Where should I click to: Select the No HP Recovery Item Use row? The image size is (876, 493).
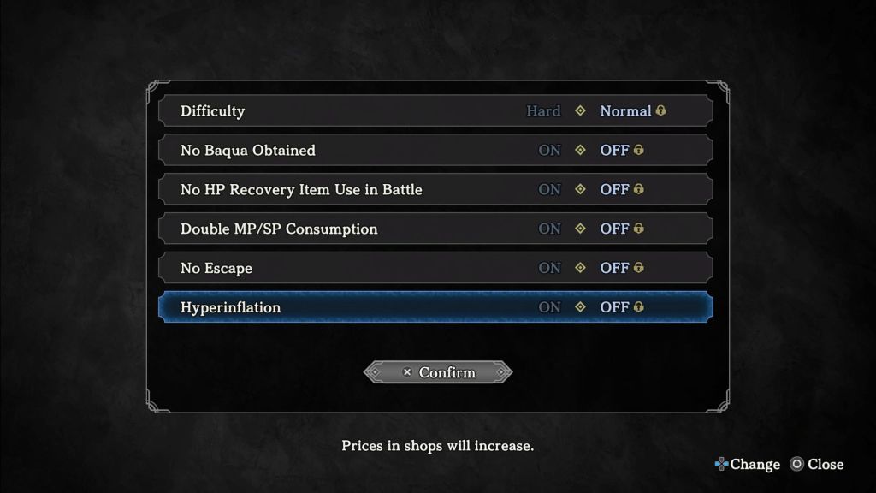pos(301,190)
